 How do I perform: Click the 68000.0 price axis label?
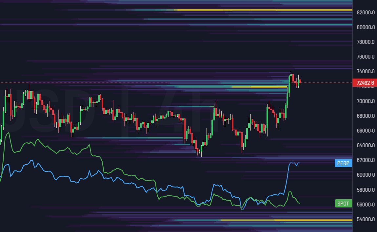[x=366, y=116]
